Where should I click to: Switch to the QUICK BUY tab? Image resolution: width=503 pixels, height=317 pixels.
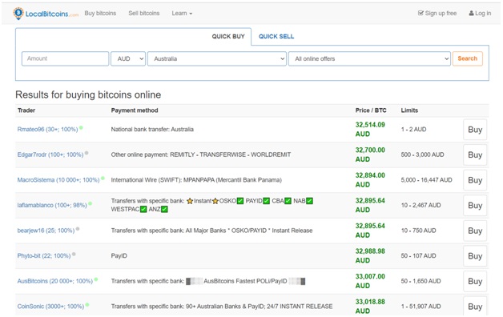tap(228, 36)
